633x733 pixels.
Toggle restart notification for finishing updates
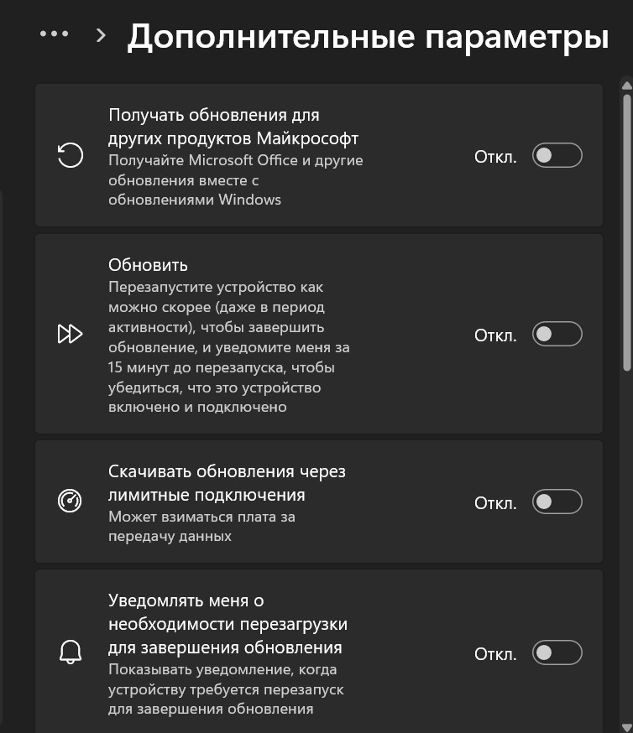click(557, 652)
